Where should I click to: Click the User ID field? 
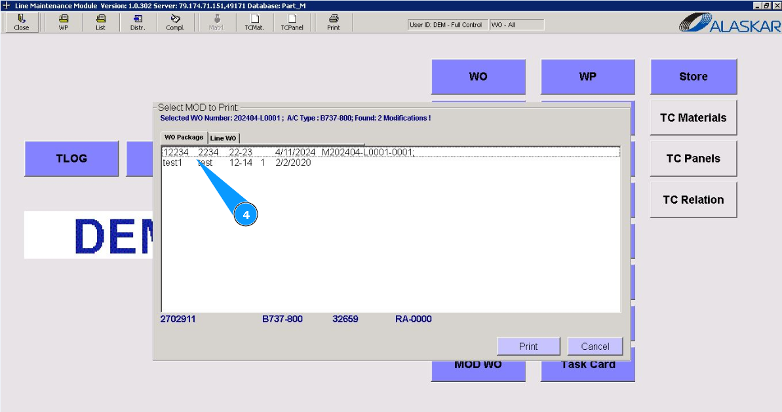click(x=447, y=24)
